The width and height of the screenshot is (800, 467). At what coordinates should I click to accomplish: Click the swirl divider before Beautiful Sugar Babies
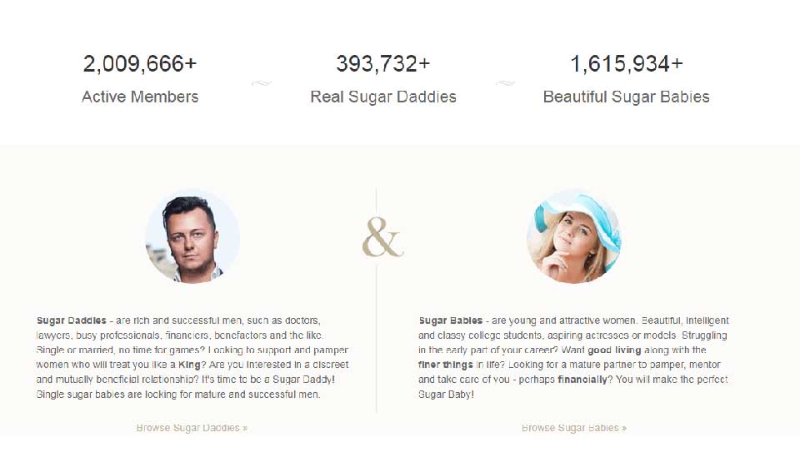pyautogui.click(x=505, y=83)
